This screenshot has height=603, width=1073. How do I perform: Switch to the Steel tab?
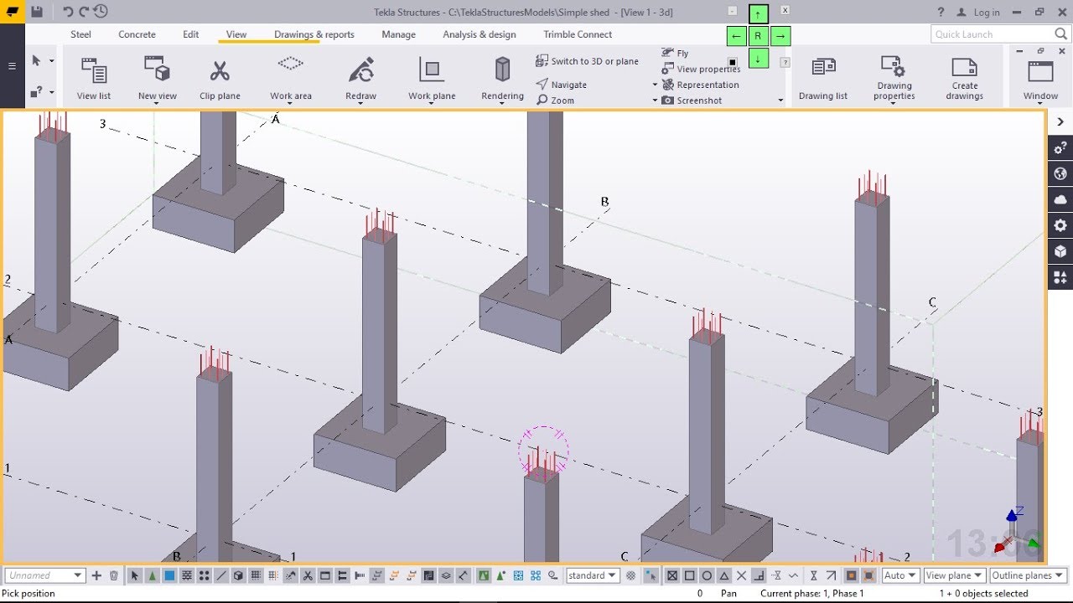[x=80, y=34]
